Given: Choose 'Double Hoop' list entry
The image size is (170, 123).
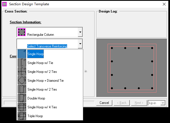Looking at the screenshot, I should point(36,98).
